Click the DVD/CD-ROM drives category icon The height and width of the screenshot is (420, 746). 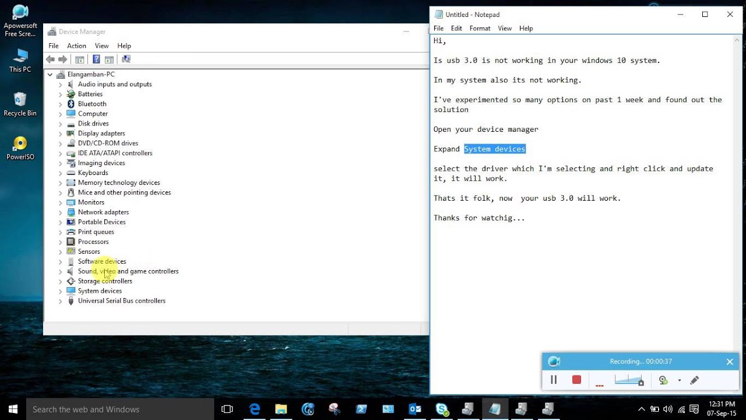[71, 143]
